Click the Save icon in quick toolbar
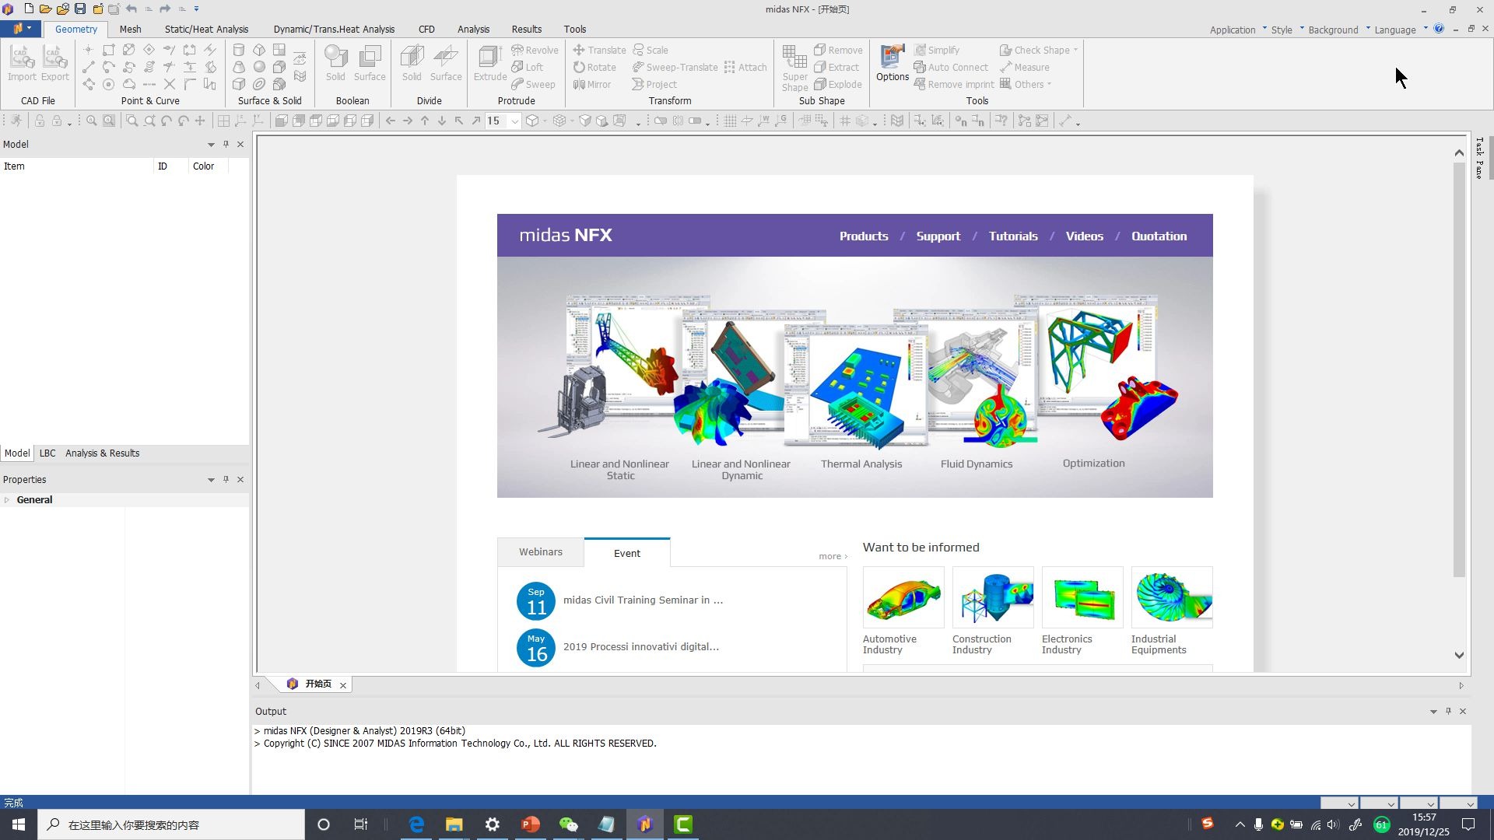 click(79, 9)
